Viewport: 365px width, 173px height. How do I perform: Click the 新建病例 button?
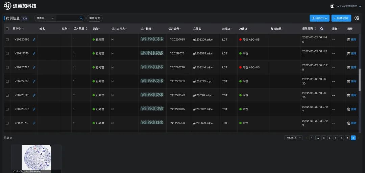(341, 18)
